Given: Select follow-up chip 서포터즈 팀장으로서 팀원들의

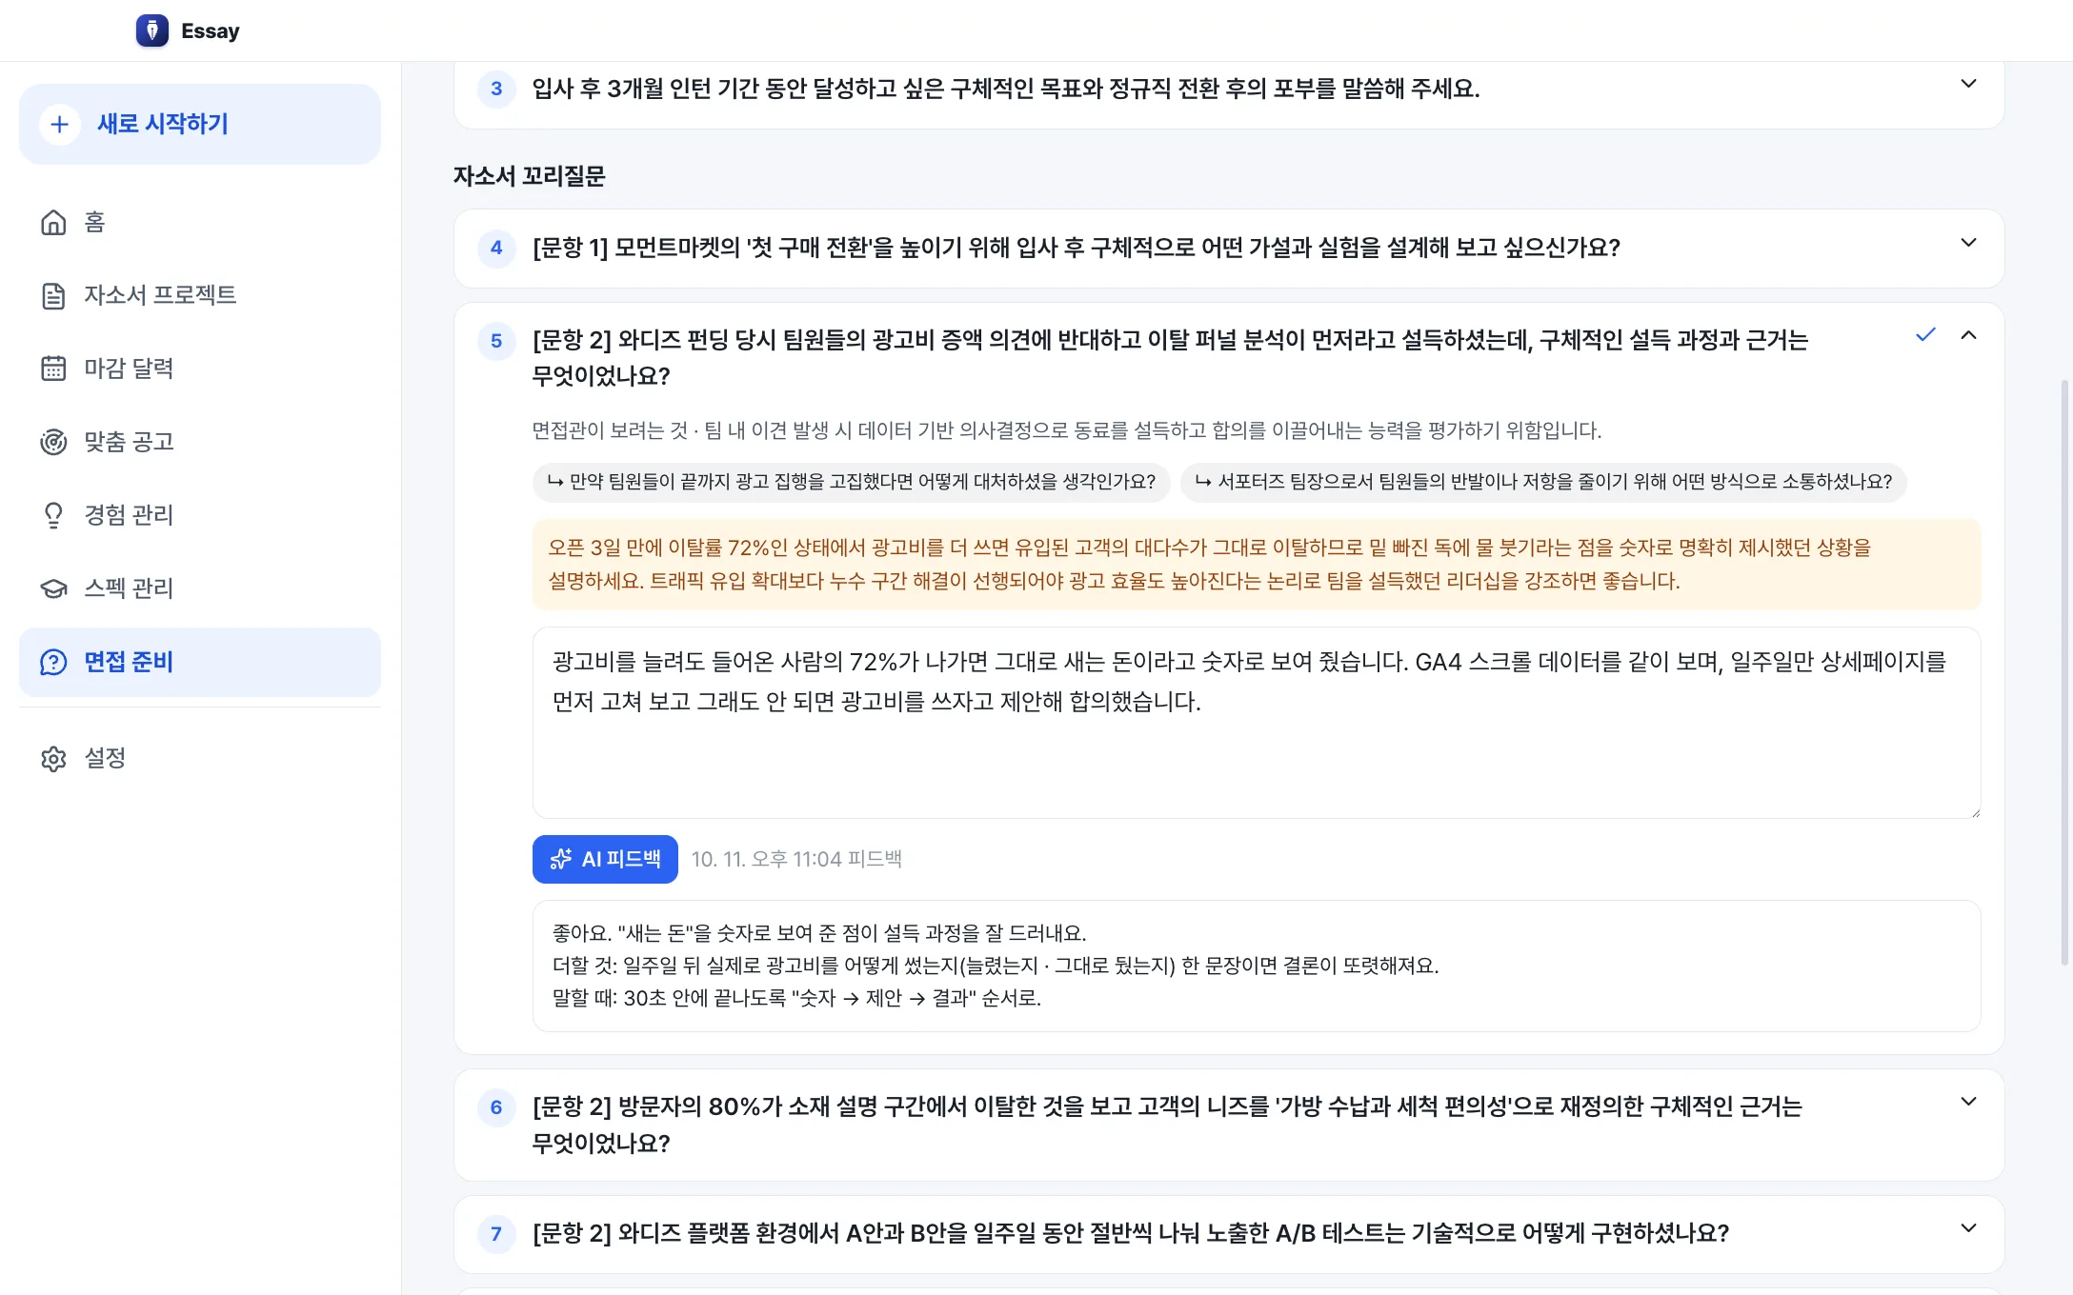Looking at the screenshot, I should (1543, 482).
